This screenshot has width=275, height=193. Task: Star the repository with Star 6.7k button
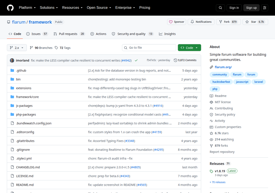tap(255, 22)
